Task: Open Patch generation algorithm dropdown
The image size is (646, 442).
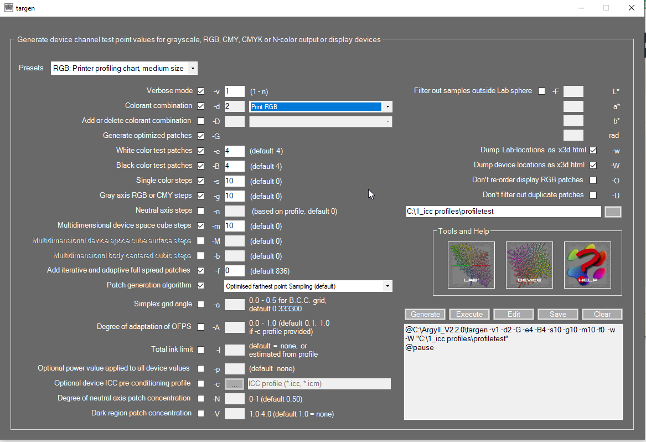Action: [387, 286]
